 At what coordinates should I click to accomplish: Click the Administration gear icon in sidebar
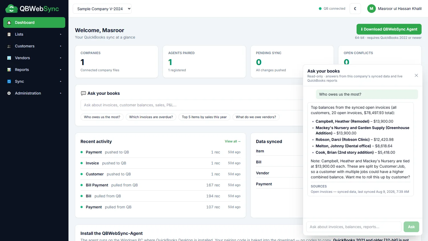[9, 93]
